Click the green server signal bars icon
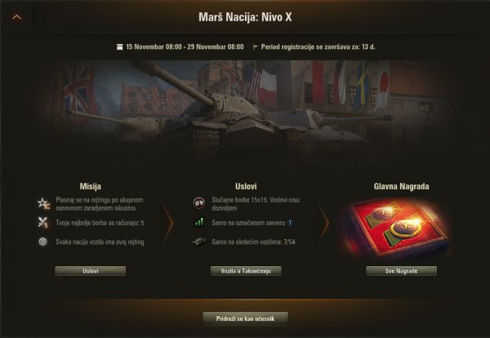The width and height of the screenshot is (490, 338). tap(199, 222)
